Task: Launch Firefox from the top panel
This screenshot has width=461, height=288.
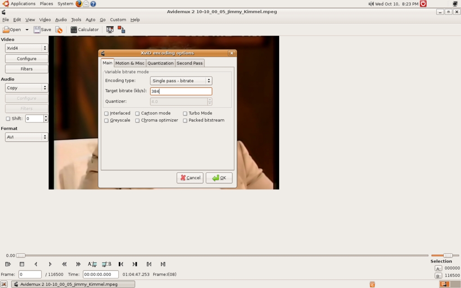Action: (79, 4)
